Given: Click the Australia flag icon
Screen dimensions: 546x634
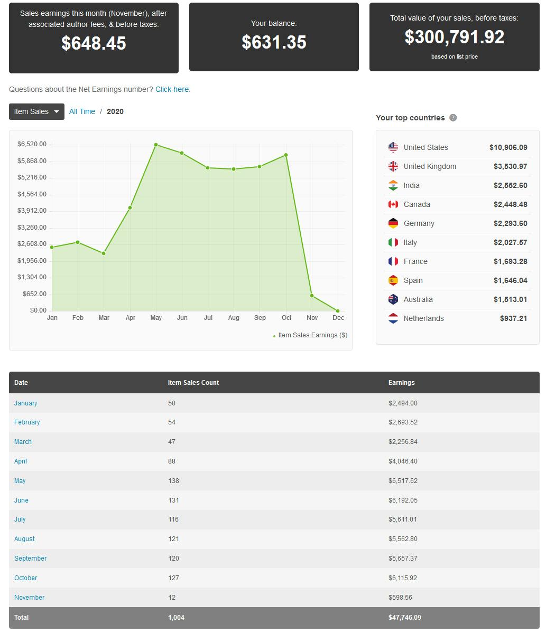Looking at the screenshot, I should [393, 299].
